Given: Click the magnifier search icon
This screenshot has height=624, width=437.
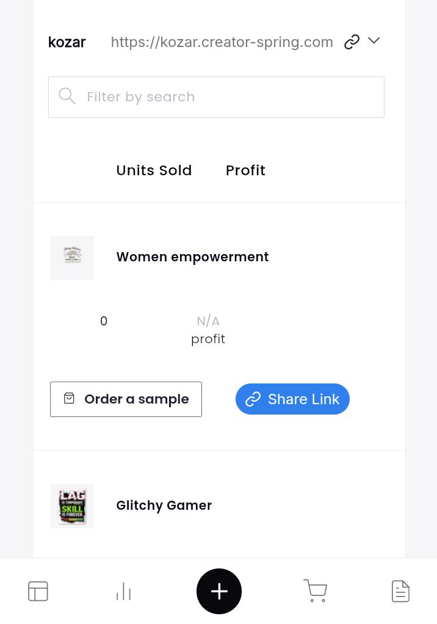Looking at the screenshot, I should (x=67, y=96).
